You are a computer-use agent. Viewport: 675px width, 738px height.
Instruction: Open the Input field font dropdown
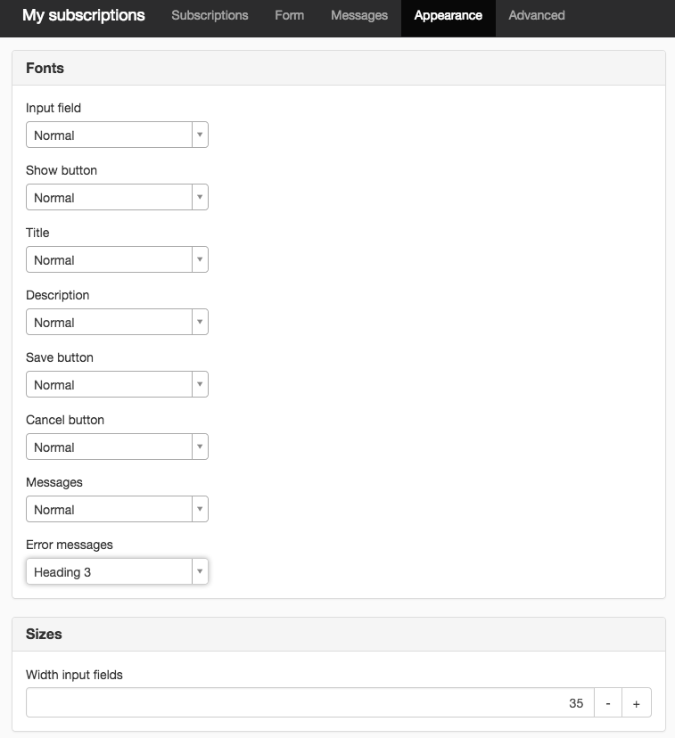pyautogui.click(x=117, y=135)
